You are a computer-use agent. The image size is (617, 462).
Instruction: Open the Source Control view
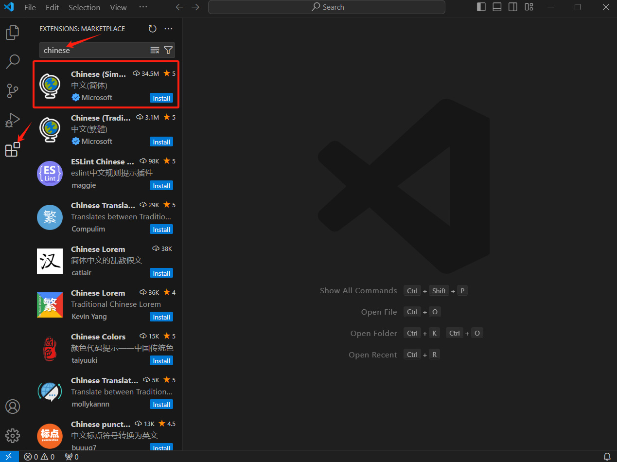(13, 91)
